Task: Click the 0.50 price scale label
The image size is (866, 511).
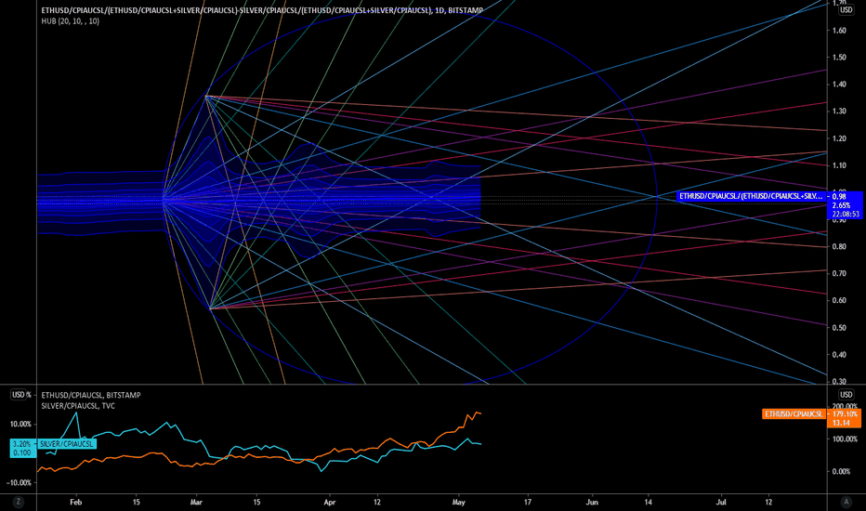Action: click(x=839, y=328)
